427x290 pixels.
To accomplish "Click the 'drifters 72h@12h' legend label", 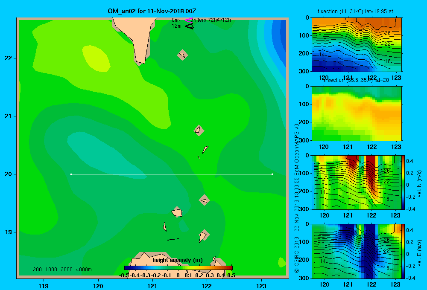I will (x=211, y=20).
